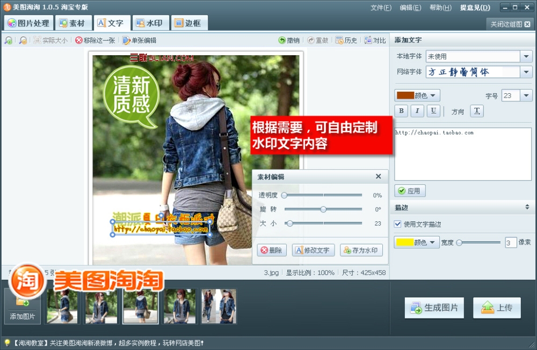
Task: Click 显示比例：100% status text
Action: tap(310, 272)
